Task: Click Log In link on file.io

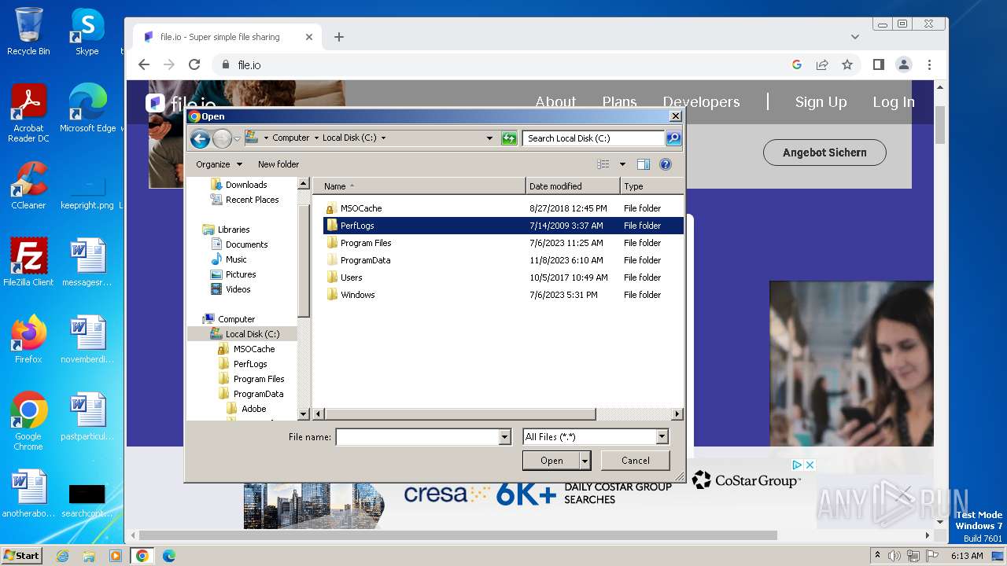Action: coord(893,102)
